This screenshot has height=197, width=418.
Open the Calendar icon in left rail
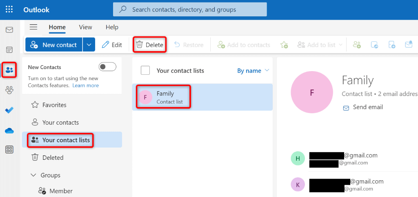pyautogui.click(x=9, y=50)
